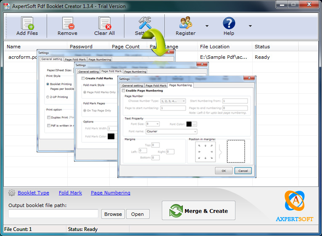The image size is (322, 236).
Task: Click the Start Numbering from field
Action: pyautogui.click(x=235, y=101)
